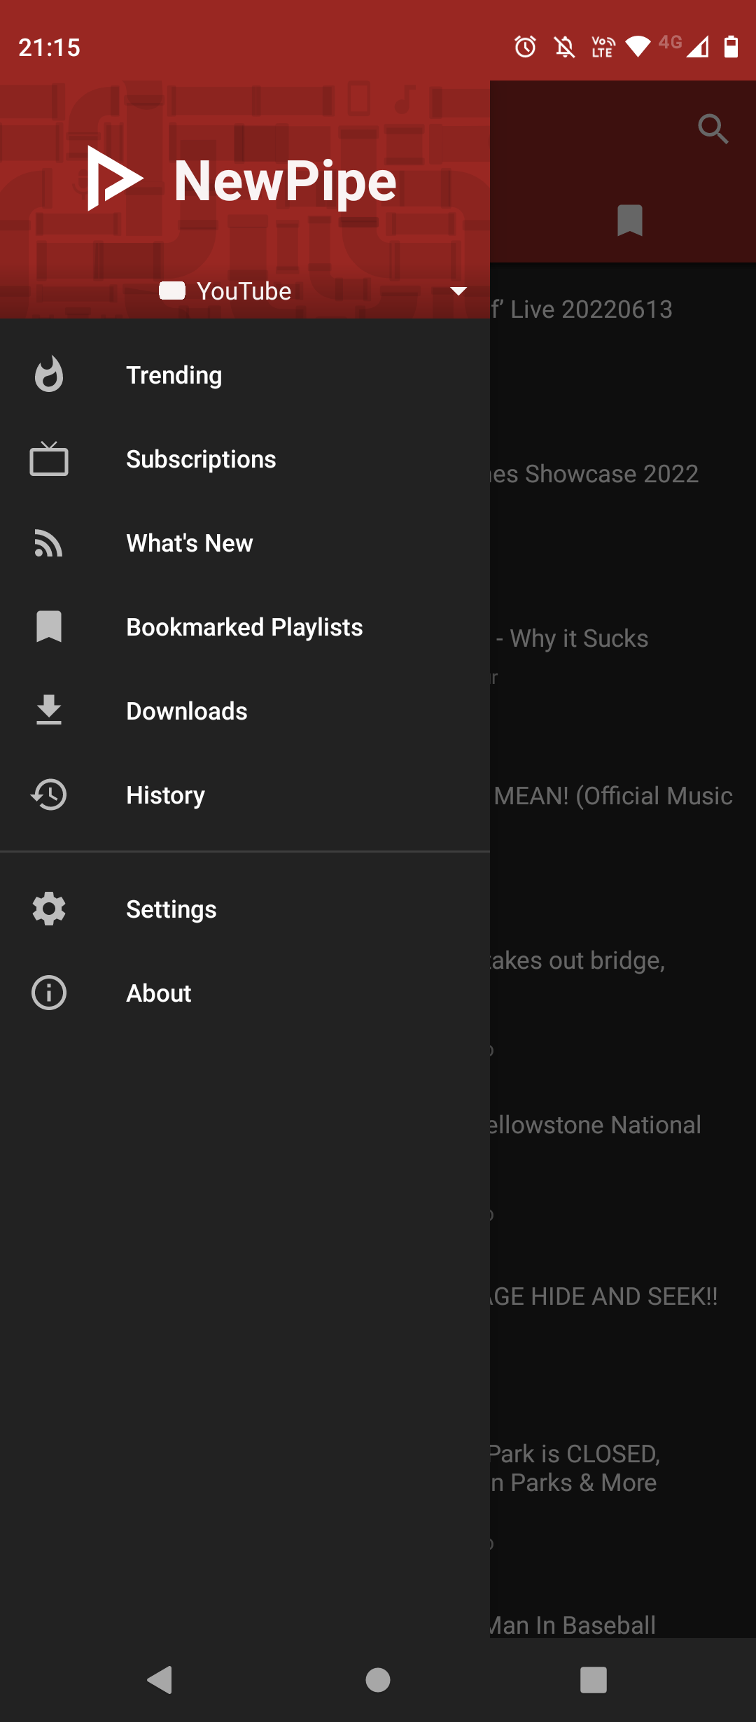This screenshot has height=1722, width=756.
Task: Open the Subscriptions menu item
Action: 245,459
